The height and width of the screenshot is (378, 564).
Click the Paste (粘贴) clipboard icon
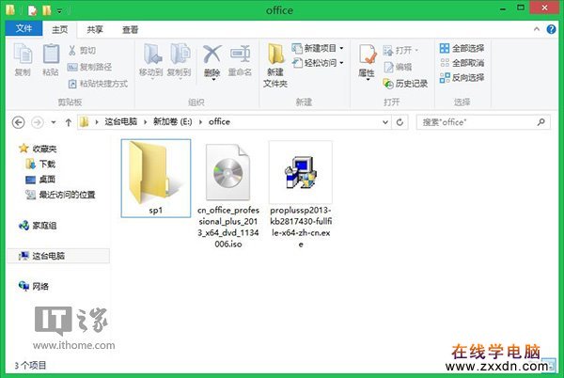[51, 59]
